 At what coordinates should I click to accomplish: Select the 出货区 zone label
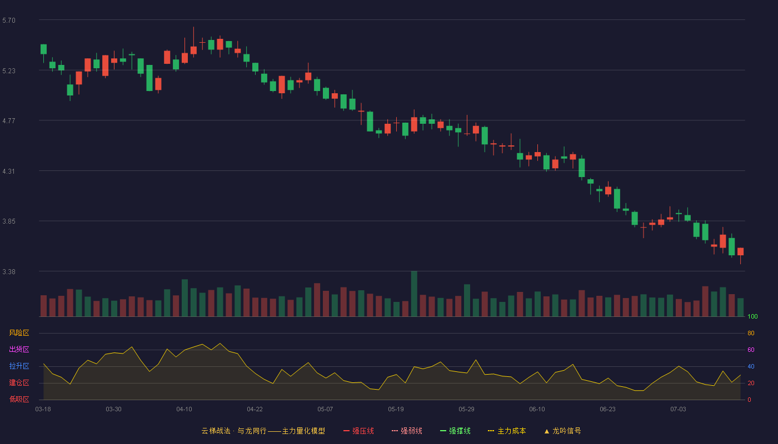(x=19, y=350)
